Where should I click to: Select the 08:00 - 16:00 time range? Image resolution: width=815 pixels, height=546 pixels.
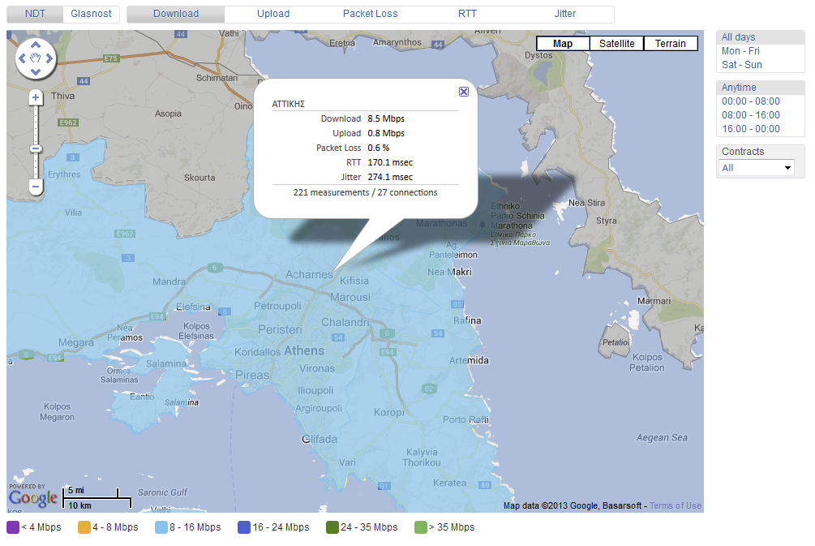coord(751,115)
